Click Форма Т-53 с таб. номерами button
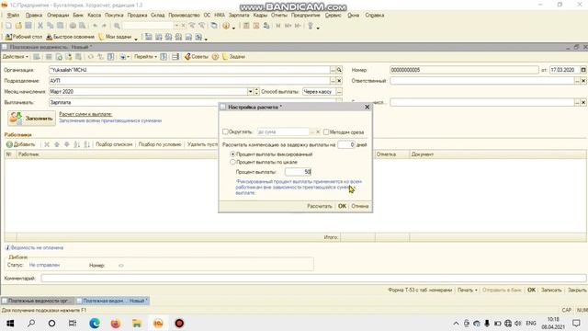 420,291
